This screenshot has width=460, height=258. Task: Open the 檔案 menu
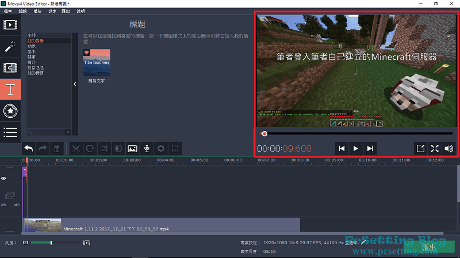pyautogui.click(x=8, y=11)
